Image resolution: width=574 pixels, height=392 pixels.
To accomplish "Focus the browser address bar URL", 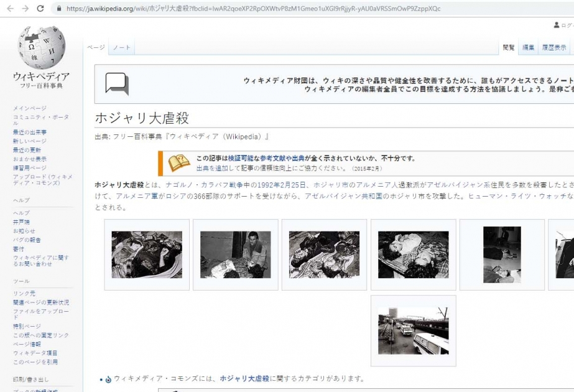I will coord(253,9).
